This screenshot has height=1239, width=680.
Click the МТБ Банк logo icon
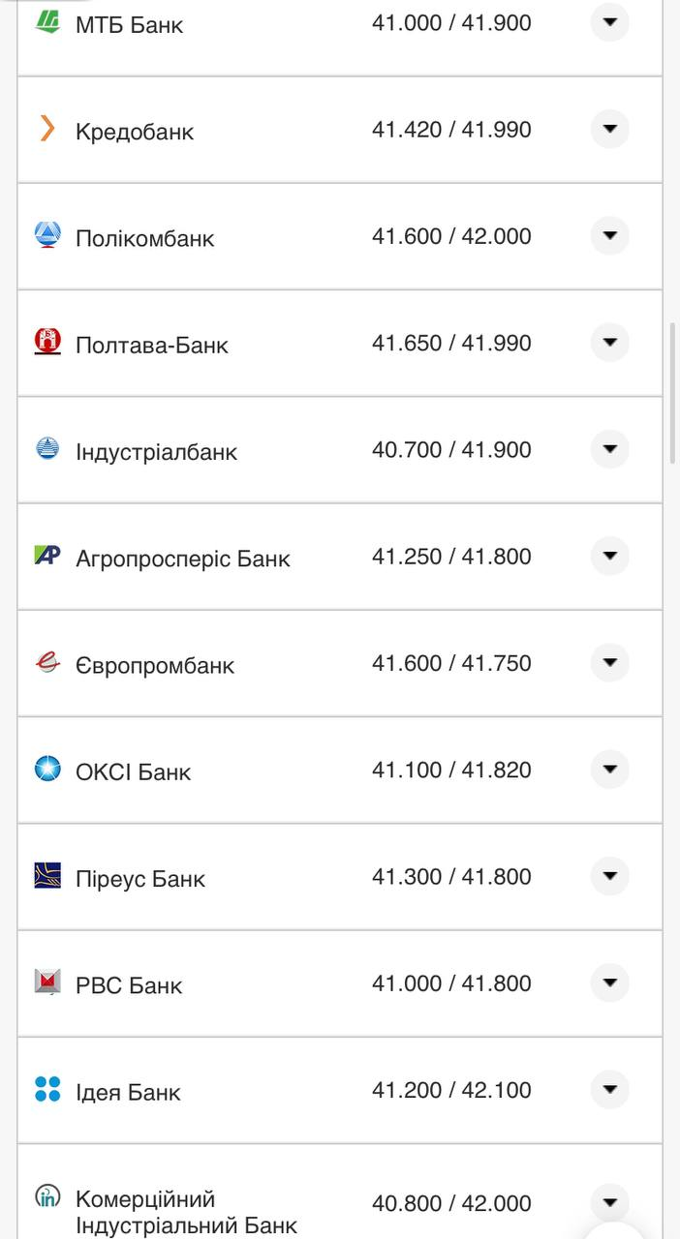coord(47,21)
